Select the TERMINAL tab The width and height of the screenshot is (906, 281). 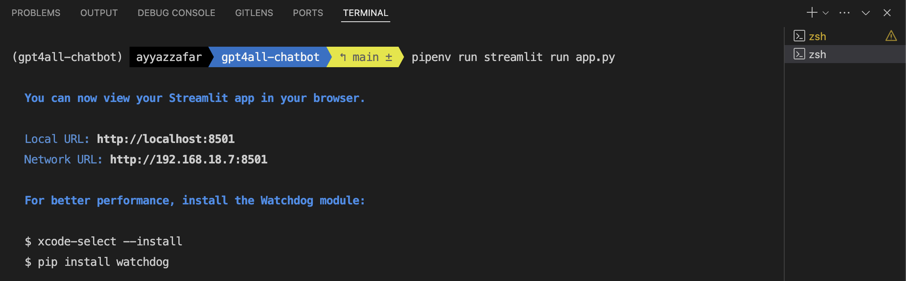click(365, 13)
